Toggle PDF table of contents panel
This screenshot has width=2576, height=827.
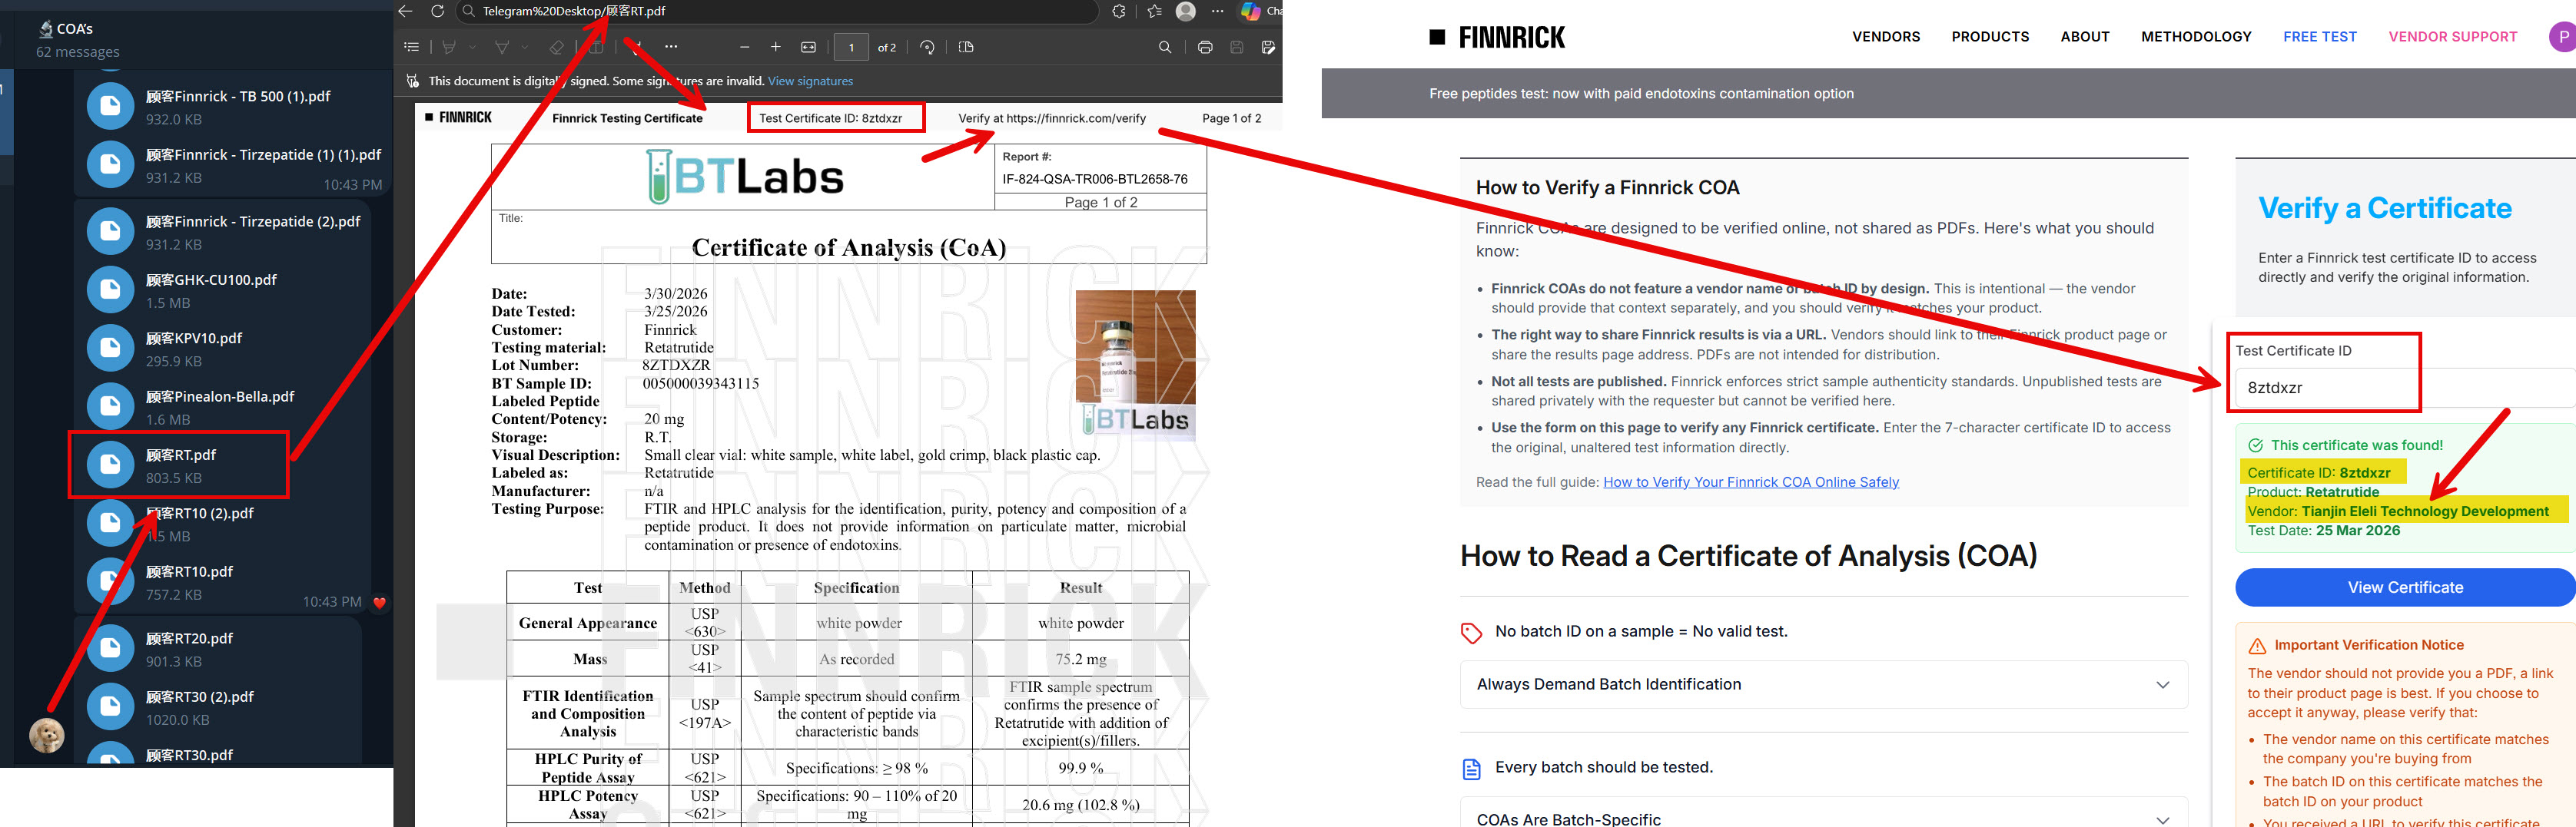[411, 47]
